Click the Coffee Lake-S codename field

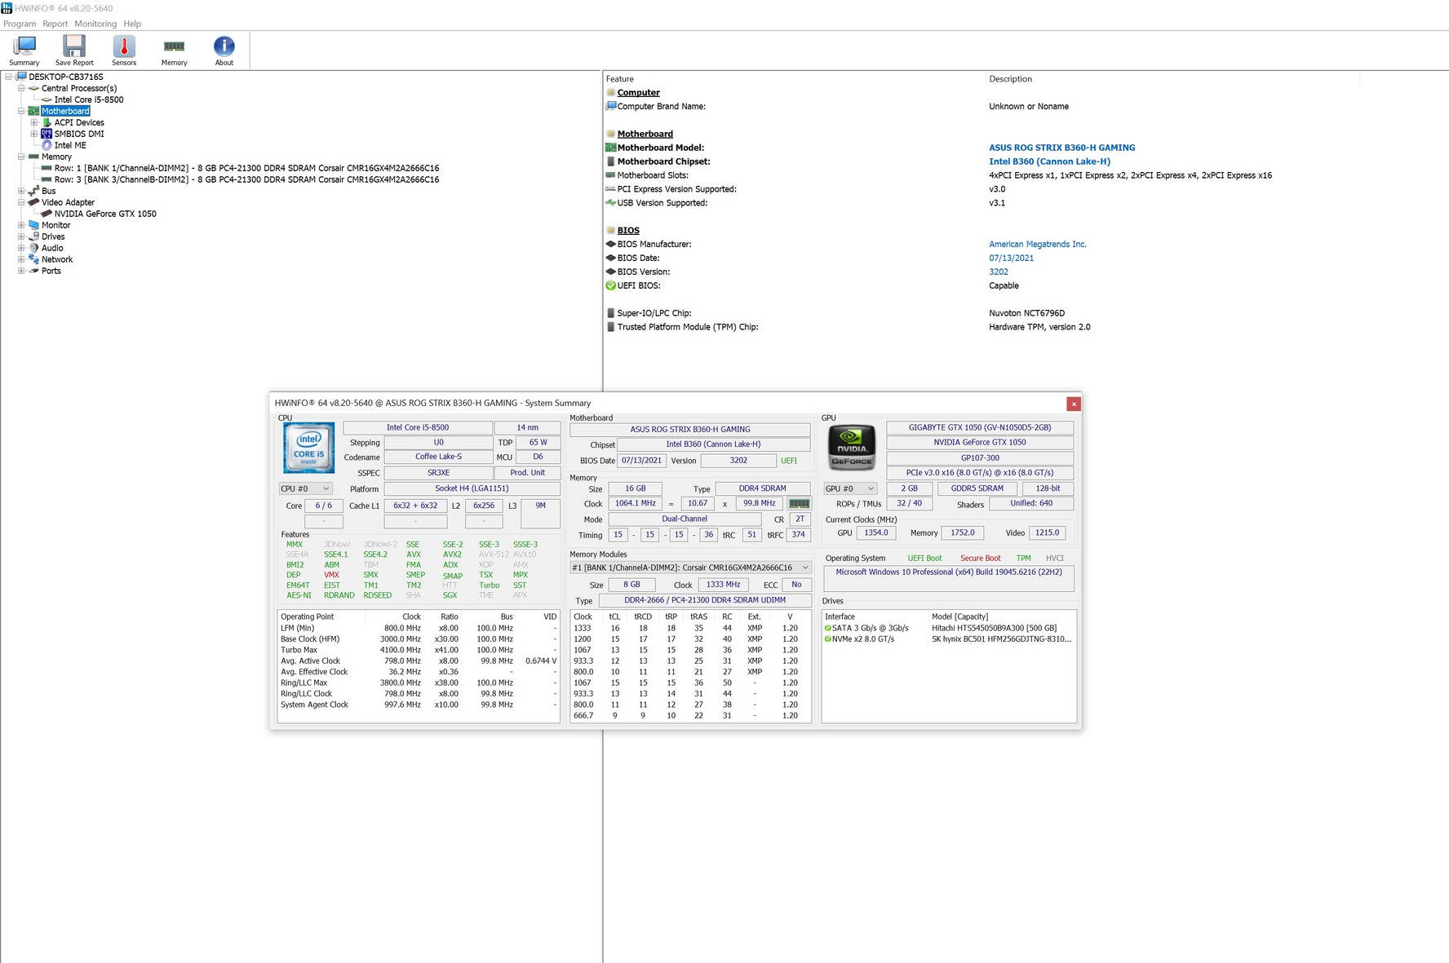pos(438,457)
